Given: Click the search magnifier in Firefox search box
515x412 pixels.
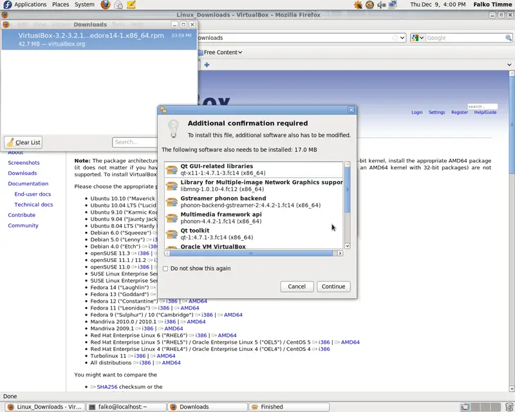Looking at the screenshot, I should coord(508,38).
